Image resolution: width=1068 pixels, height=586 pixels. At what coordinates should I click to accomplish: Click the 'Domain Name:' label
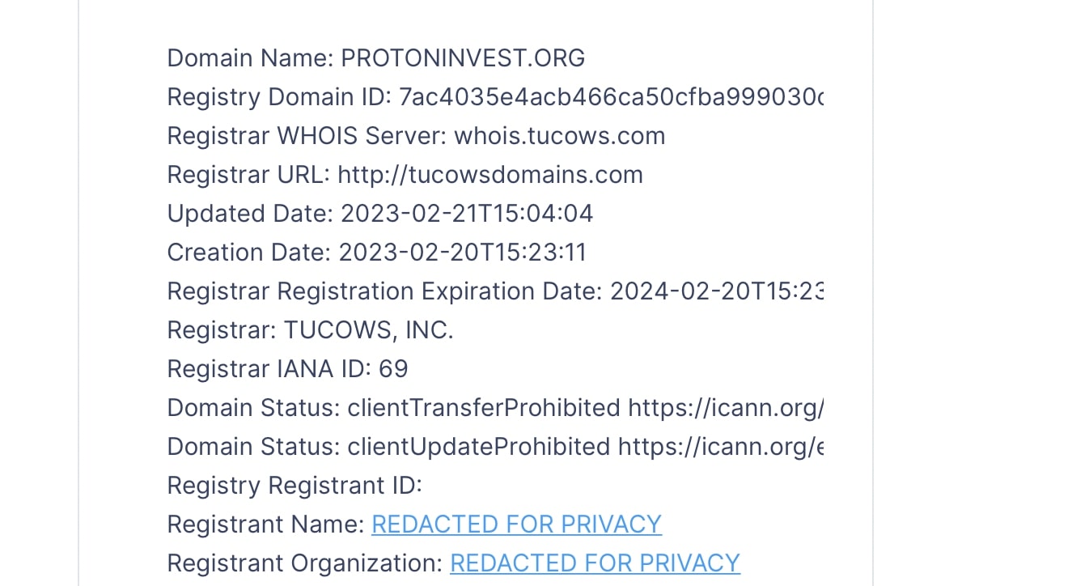pyautogui.click(x=250, y=58)
